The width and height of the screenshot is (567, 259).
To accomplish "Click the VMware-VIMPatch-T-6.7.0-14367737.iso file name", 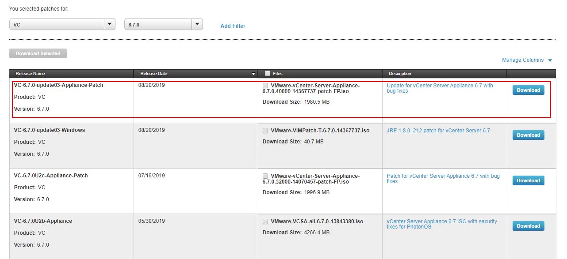I will tap(320, 131).
